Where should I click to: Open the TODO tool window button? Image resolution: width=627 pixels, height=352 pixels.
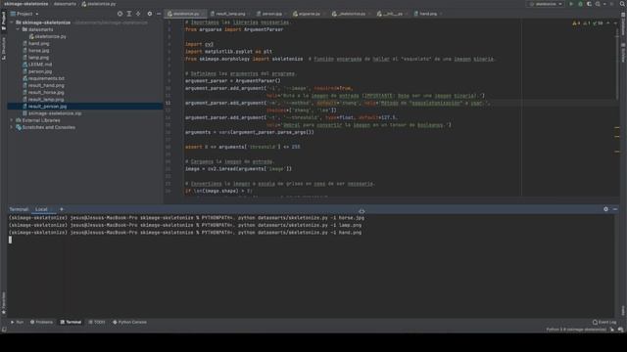(x=97, y=322)
